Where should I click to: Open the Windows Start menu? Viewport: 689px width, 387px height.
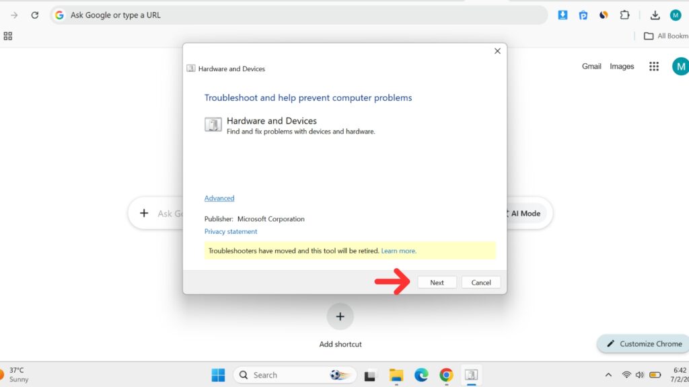pyautogui.click(x=218, y=375)
